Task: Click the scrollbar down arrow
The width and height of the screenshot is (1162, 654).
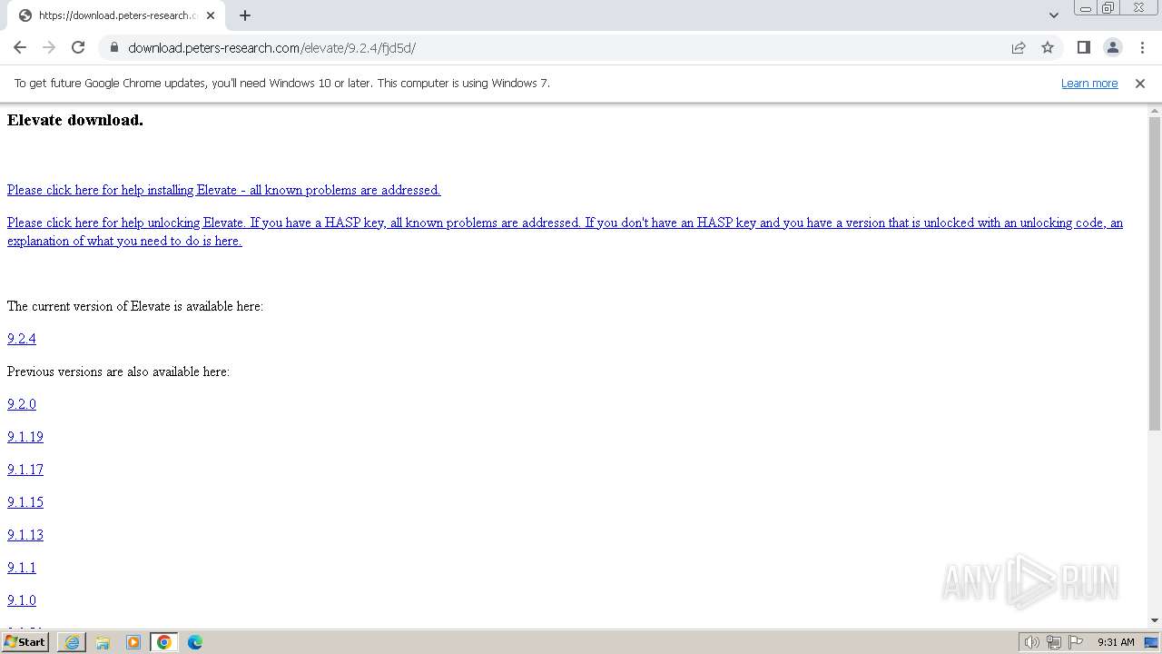Action: coord(1155,620)
